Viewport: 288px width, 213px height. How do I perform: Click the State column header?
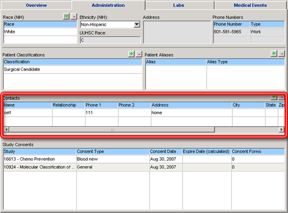[271, 105]
